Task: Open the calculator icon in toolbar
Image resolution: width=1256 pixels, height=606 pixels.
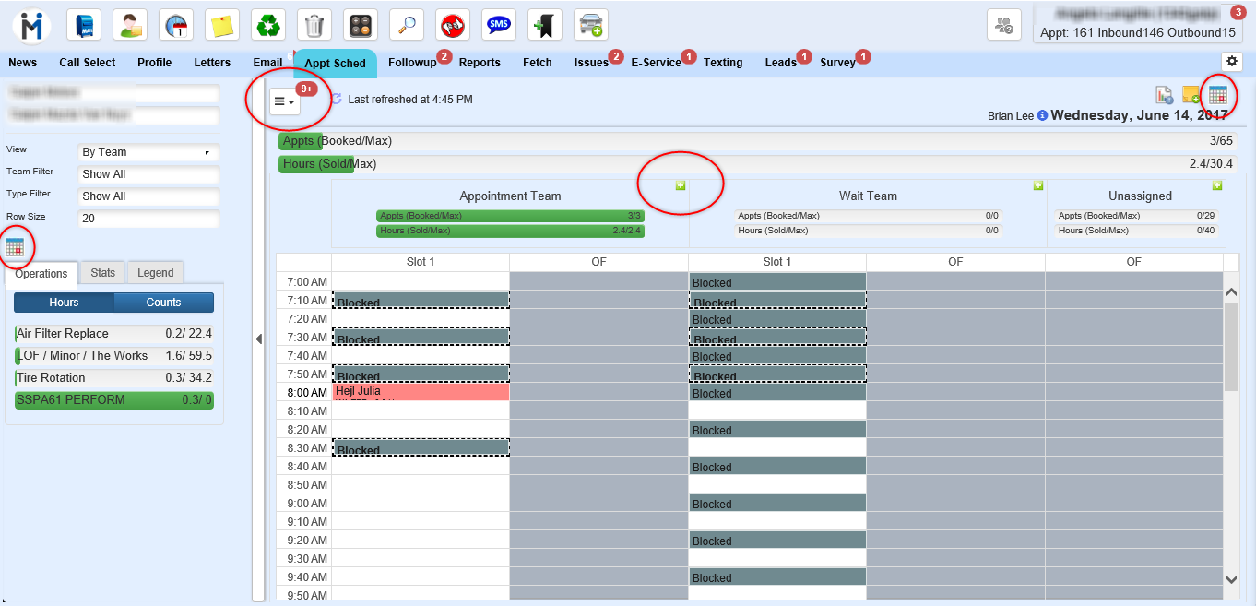Action: 361,25
